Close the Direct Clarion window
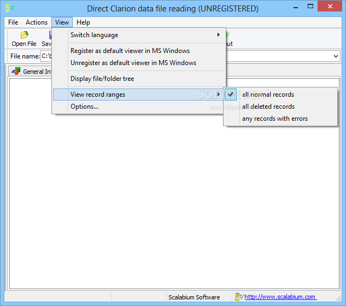 tap(330, 7)
